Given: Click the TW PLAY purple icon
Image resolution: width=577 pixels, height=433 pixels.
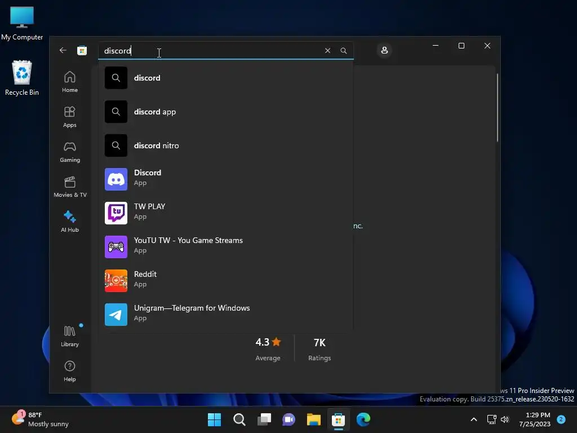Looking at the screenshot, I should click(x=116, y=213).
